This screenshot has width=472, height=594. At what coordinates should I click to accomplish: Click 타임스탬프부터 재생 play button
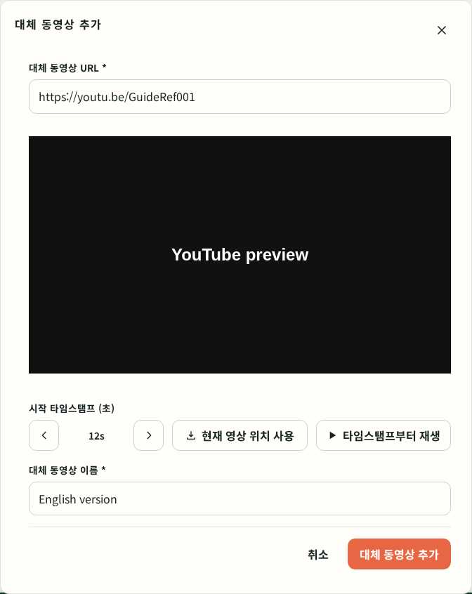pos(383,435)
